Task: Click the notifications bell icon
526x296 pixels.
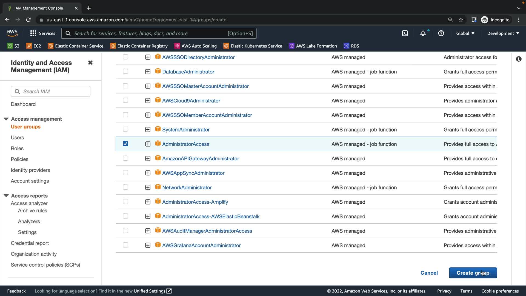Action: pos(423,33)
